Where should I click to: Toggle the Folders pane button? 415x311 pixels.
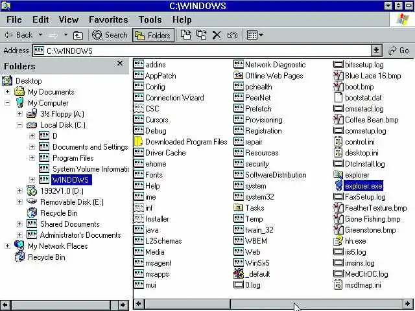tap(153, 35)
